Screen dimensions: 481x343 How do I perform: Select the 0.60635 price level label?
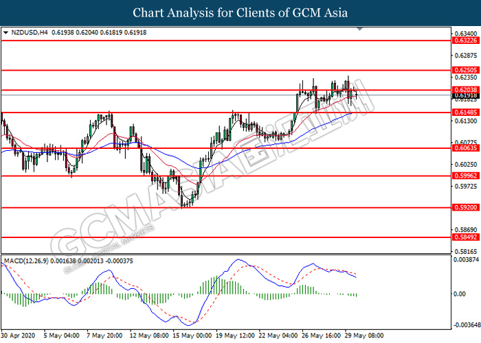point(465,148)
